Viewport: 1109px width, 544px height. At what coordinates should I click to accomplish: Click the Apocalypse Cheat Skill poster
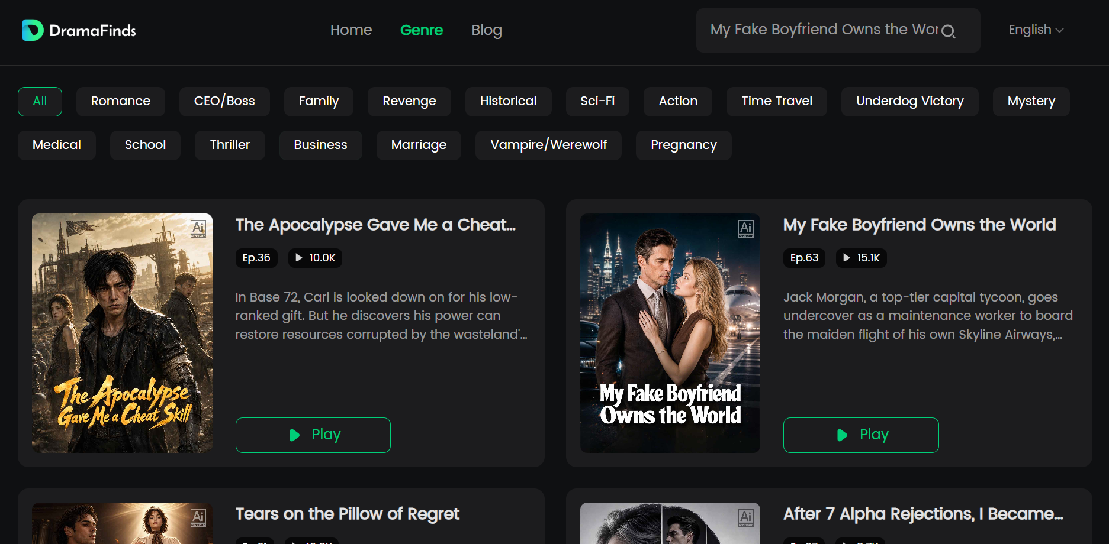(122, 333)
